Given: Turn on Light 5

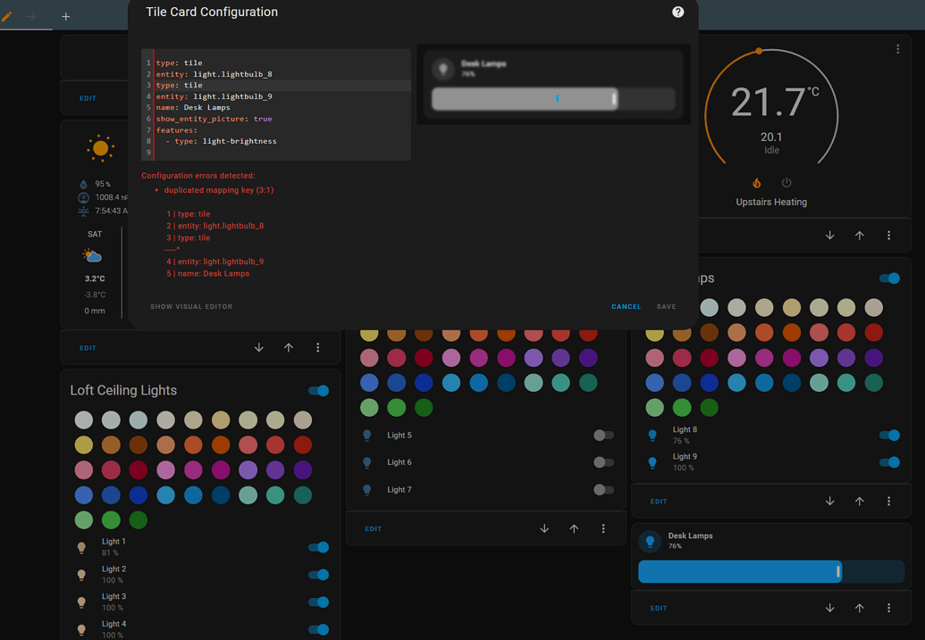Looking at the screenshot, I should [x=603, y=436].
